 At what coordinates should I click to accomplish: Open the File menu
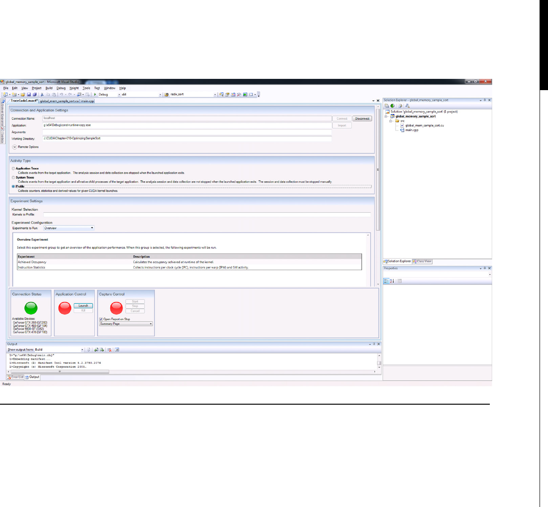click(6, 88)
